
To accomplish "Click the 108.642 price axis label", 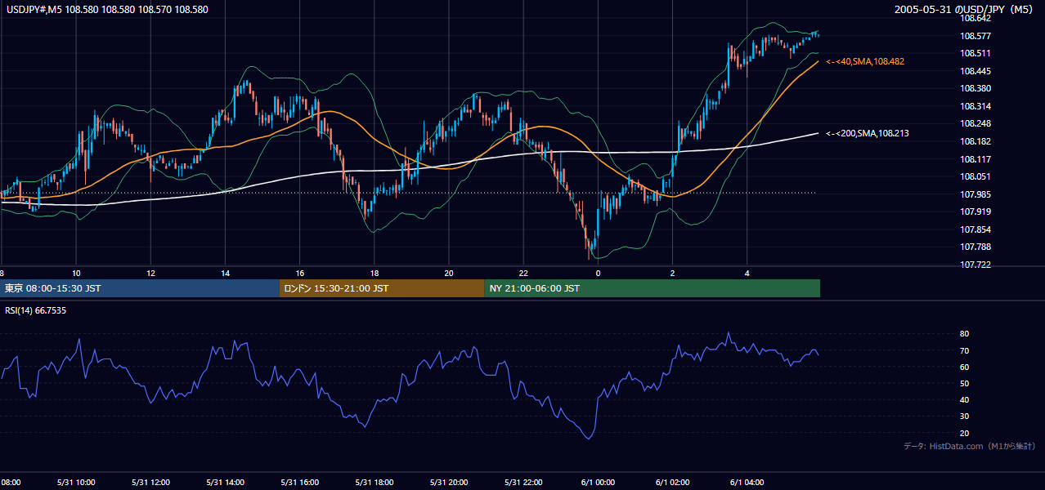I will pyautogui.click(x=975, y=19).
